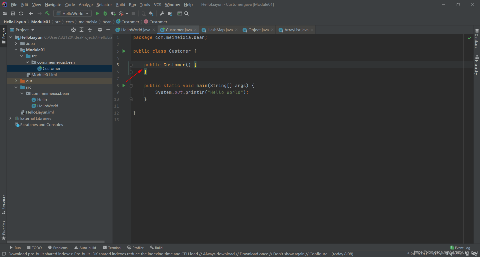
Task: Open the HelloWorld run configuration dropdown
Action: tap(72, 13)
